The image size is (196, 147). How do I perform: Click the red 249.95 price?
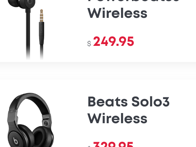[113, 41]
